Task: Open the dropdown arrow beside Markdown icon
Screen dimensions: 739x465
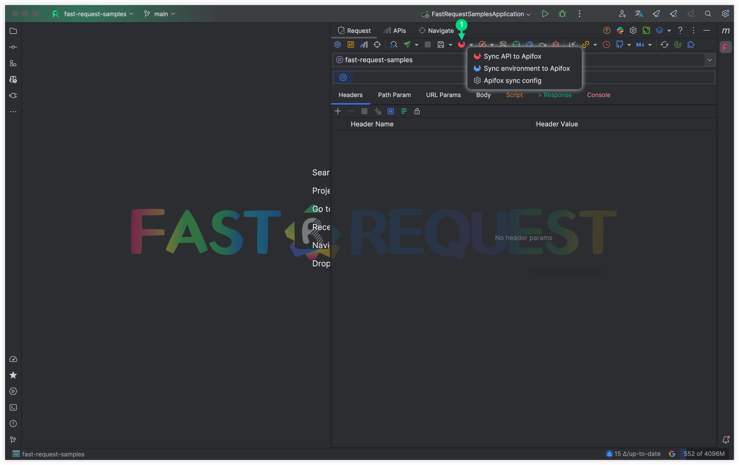Action: (650, 45)
